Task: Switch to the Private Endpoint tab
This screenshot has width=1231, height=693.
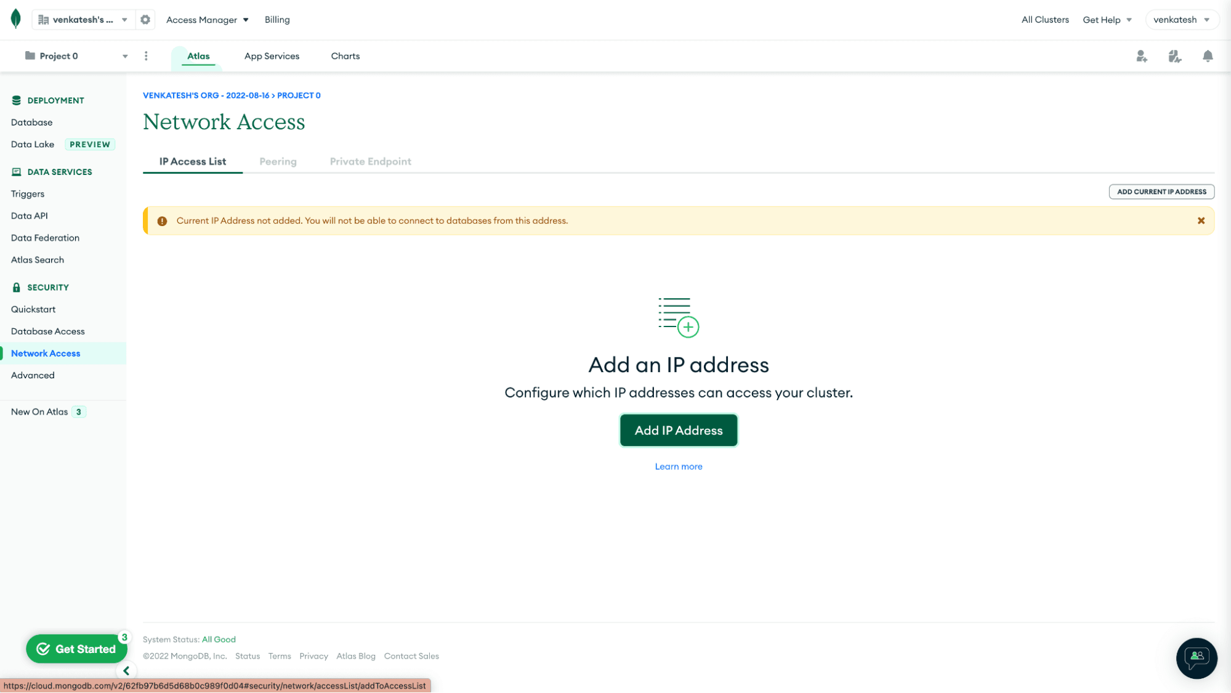Action: pyautogui.click(x=370, y=161)
